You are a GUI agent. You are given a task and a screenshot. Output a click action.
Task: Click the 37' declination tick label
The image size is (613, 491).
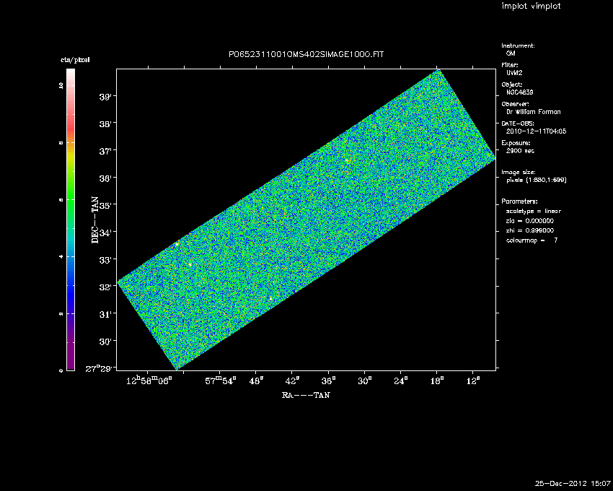click(105, 151)
